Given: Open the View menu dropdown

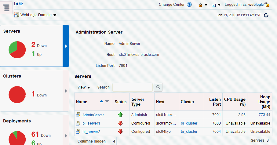Looking at the screenshot, I should tap(84, 87).
